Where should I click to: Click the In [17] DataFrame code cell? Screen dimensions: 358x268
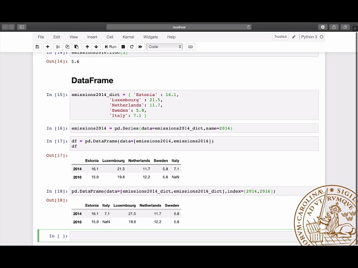[194, 143]
